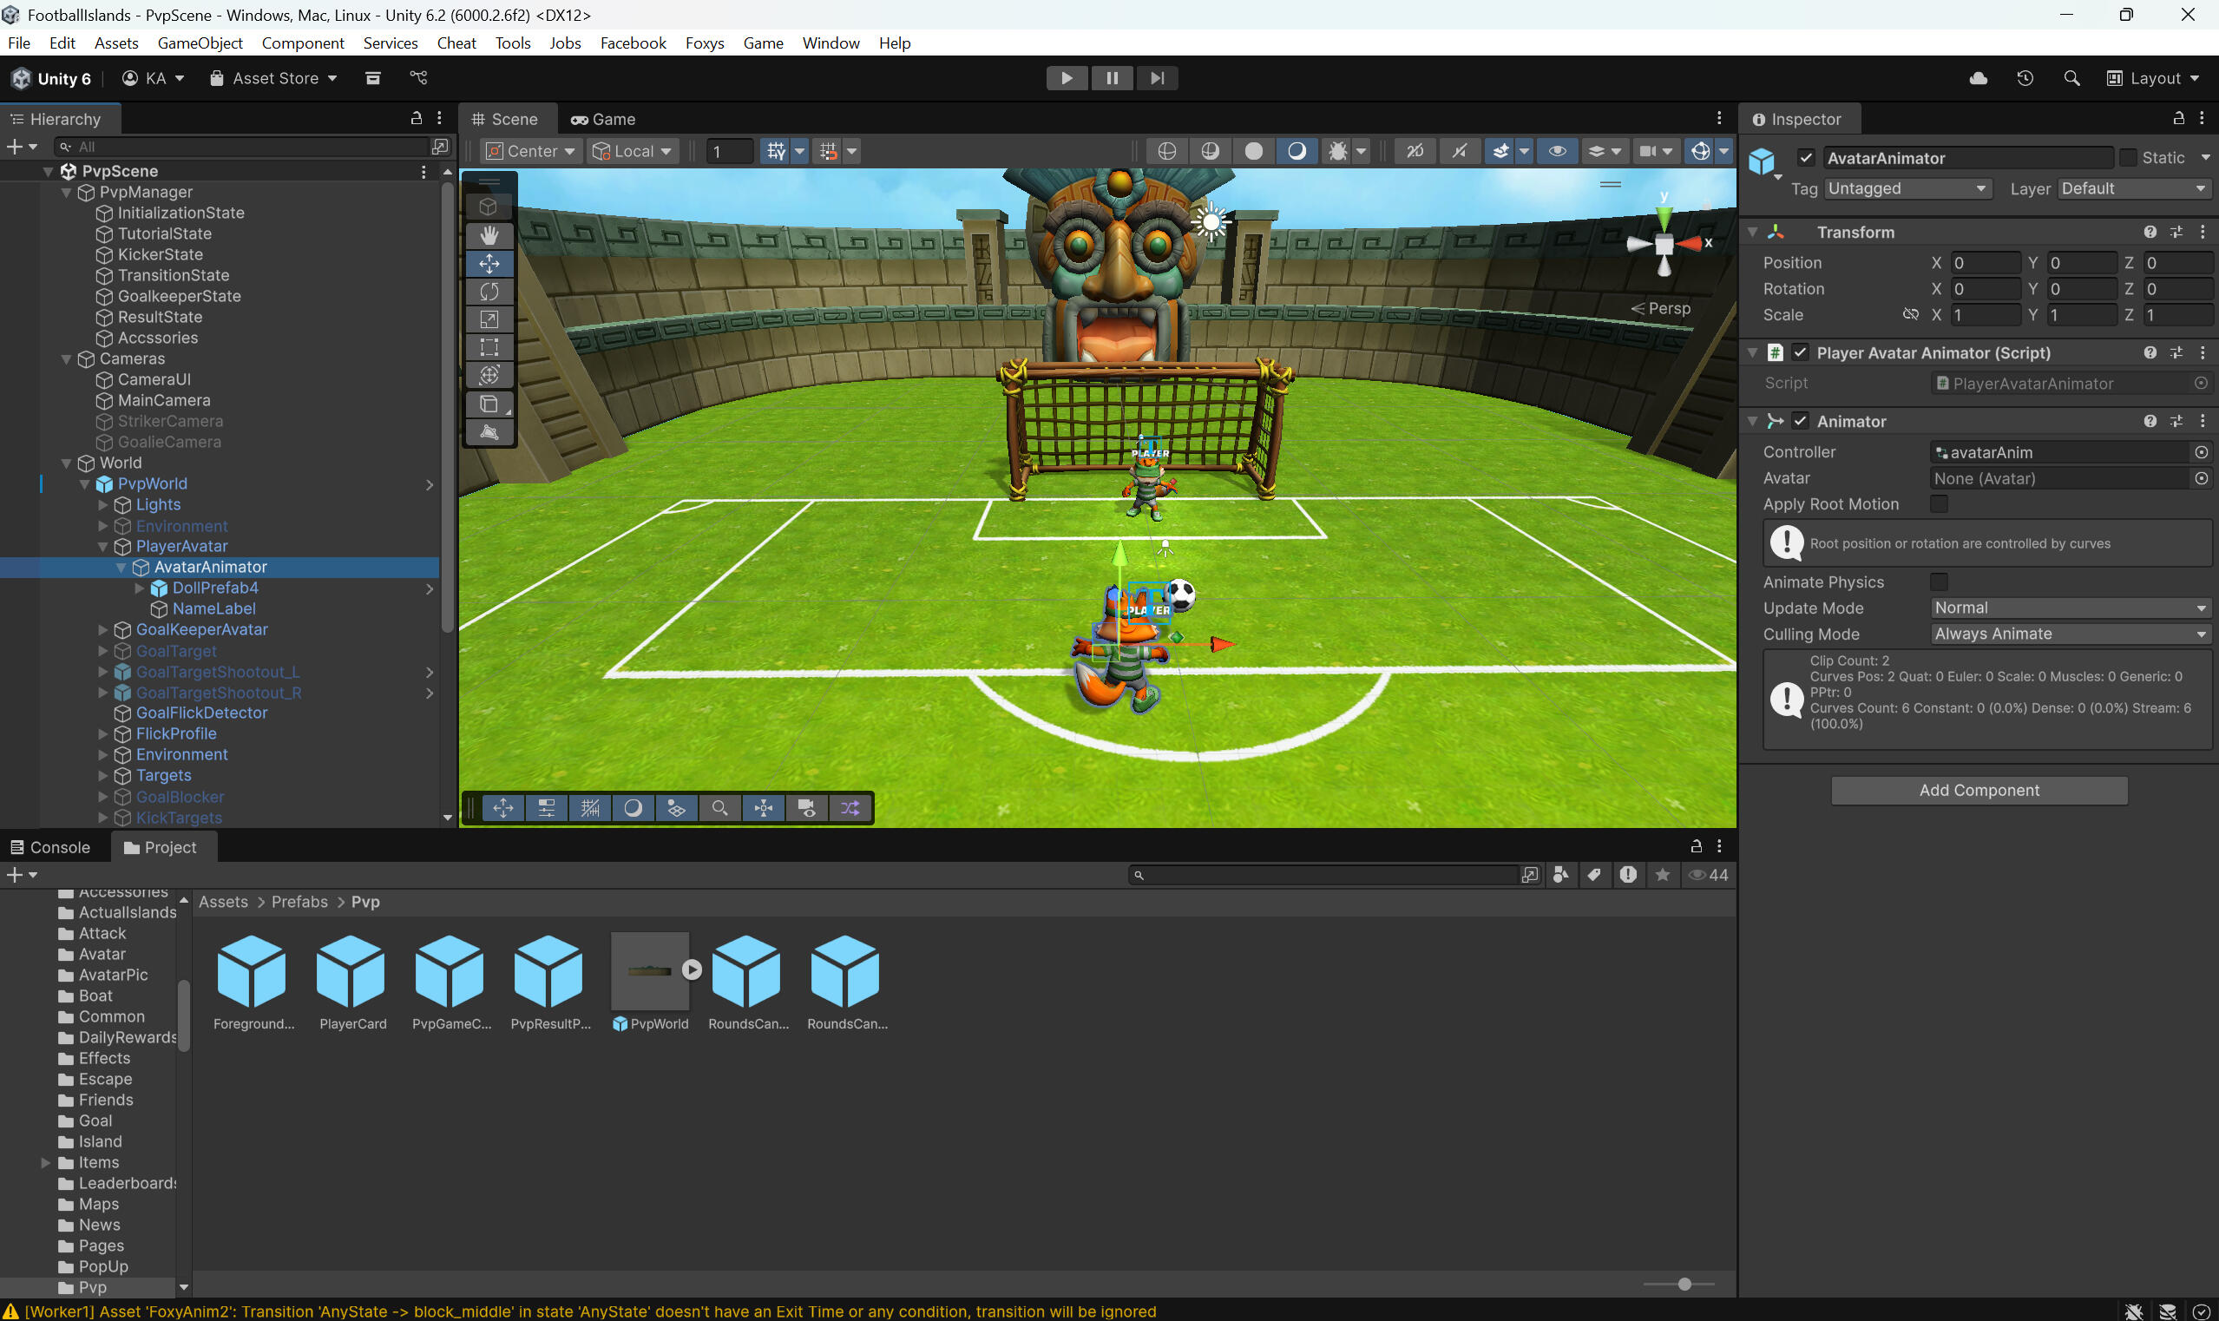Open the global search magnifier icon
This screenshot has width=2219, height=1321.
point(2071,78)
